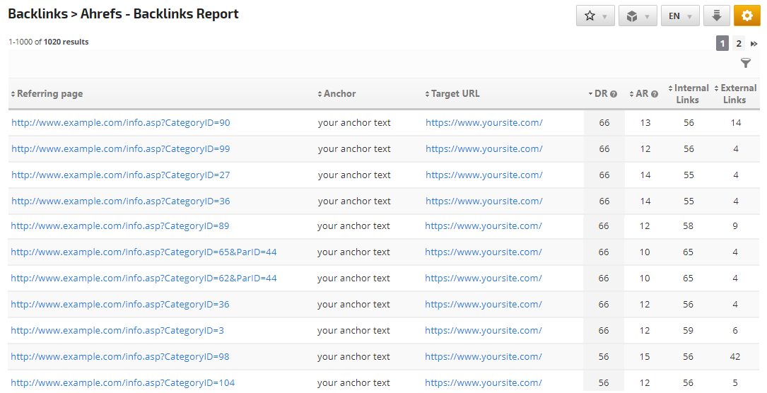
Task: Sort by Target URL column
Action: [x=455, y=94]
